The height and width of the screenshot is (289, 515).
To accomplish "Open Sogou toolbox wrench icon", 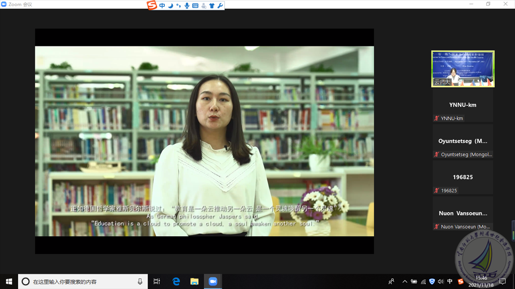I will pyautogui.click(x=220, y=6).
